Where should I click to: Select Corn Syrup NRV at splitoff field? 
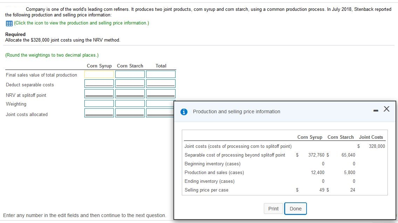tap(99, 94)
